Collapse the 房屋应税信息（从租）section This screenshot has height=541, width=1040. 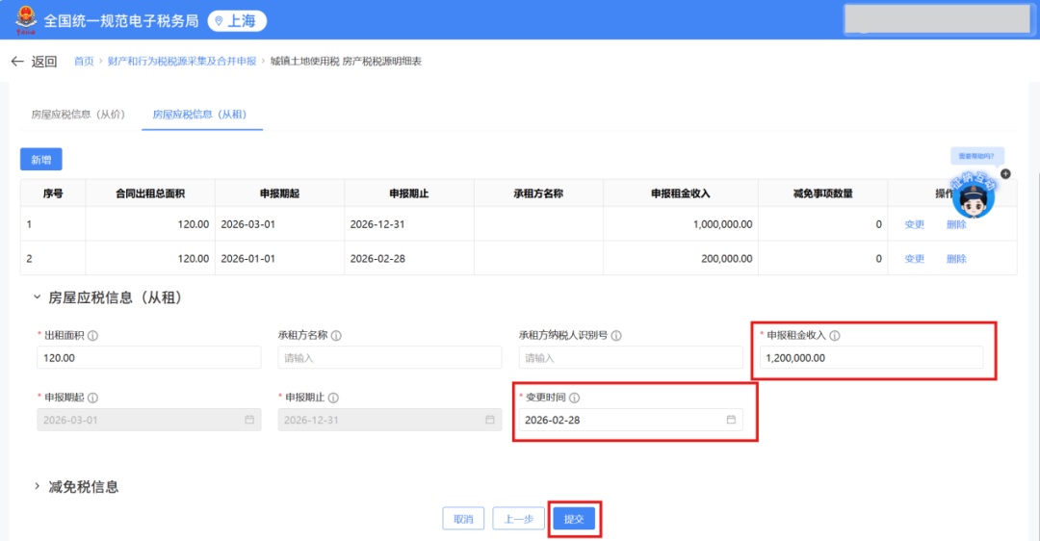tap(38, 298)
